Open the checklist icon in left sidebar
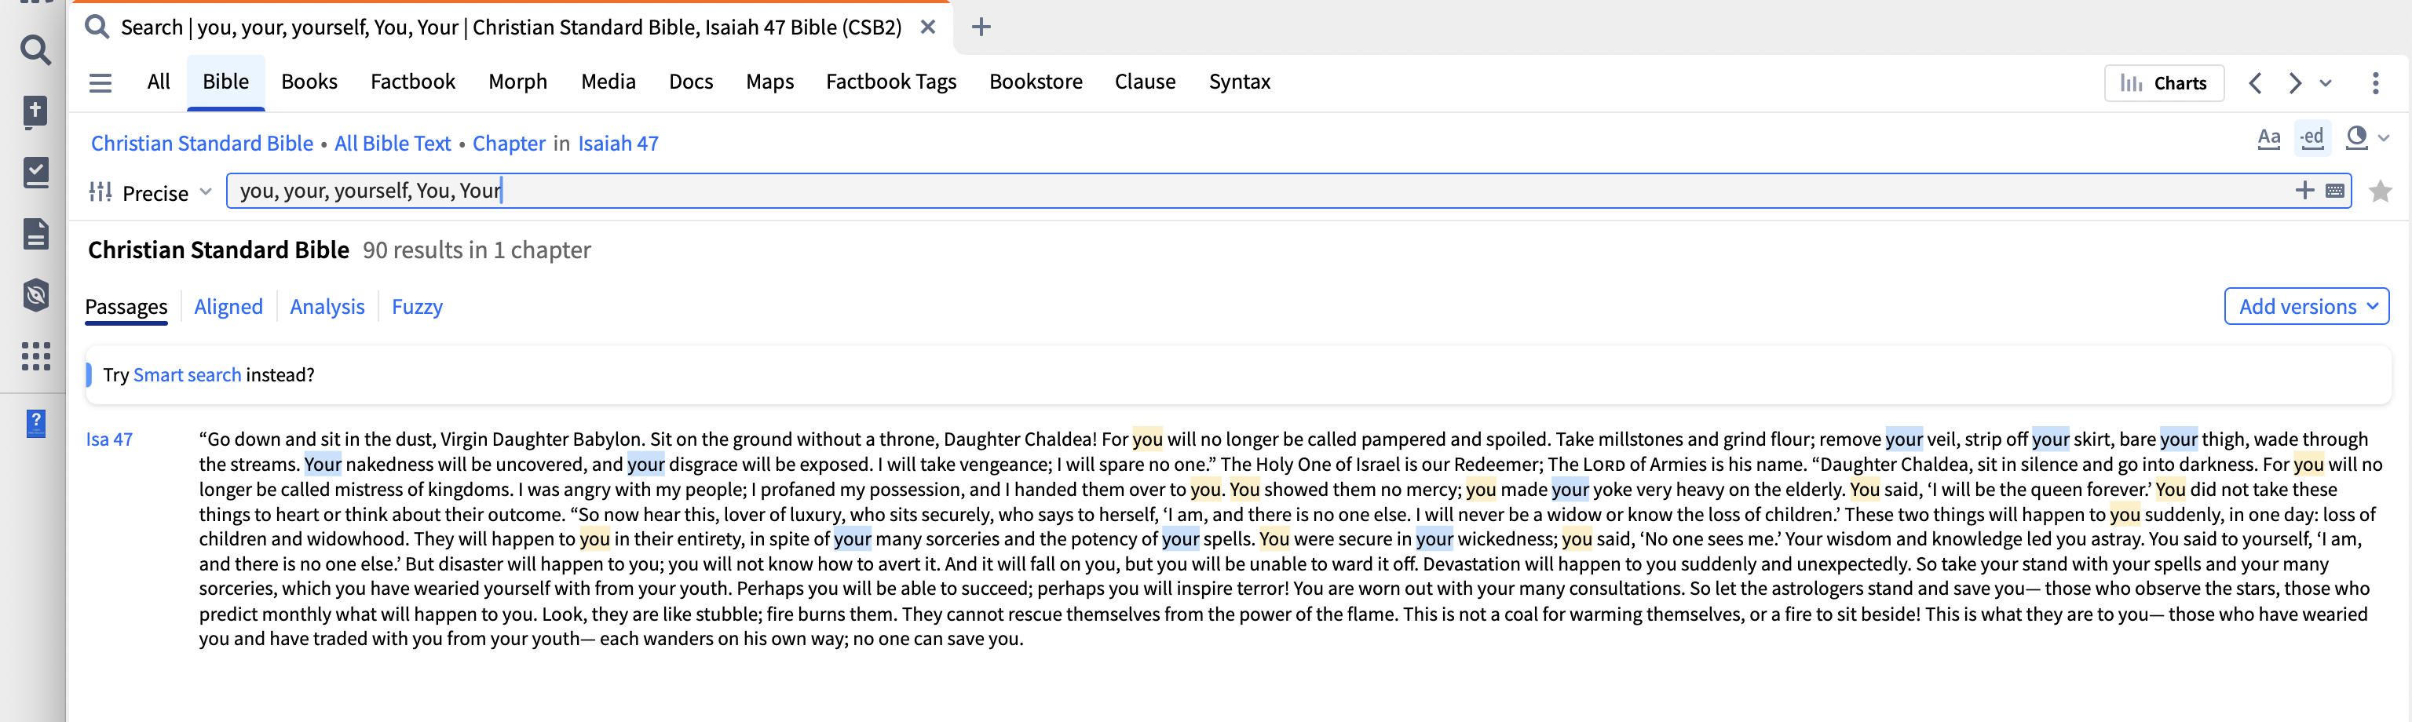 point(35,173)
